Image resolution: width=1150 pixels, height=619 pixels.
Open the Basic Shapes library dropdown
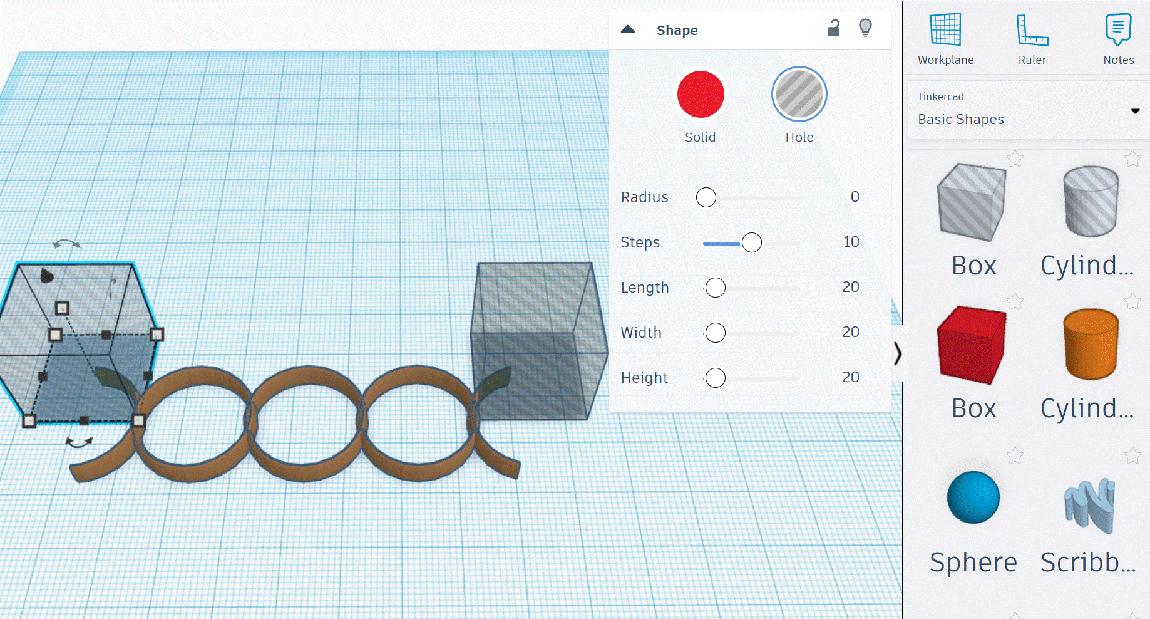pyautogui.click(x=1029, y=110)
